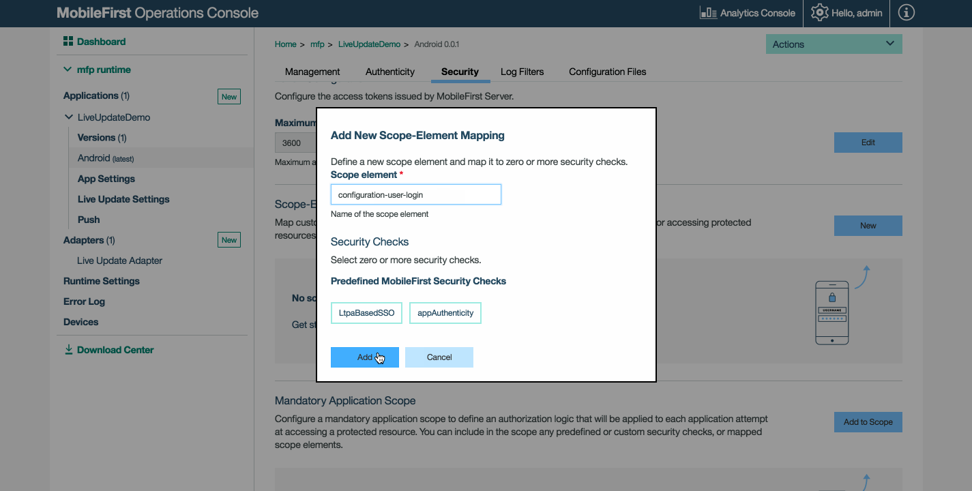Click the Download Center arrow icon
This screenshot has width=972, height=491.
[x=68, y=350]
